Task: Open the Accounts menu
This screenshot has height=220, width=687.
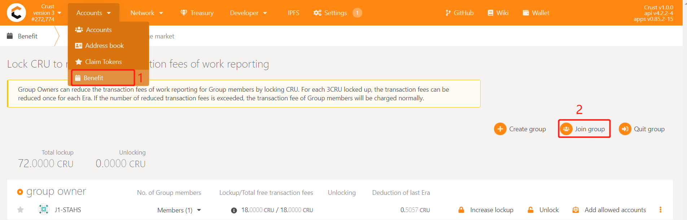Action: coord(93,13)
